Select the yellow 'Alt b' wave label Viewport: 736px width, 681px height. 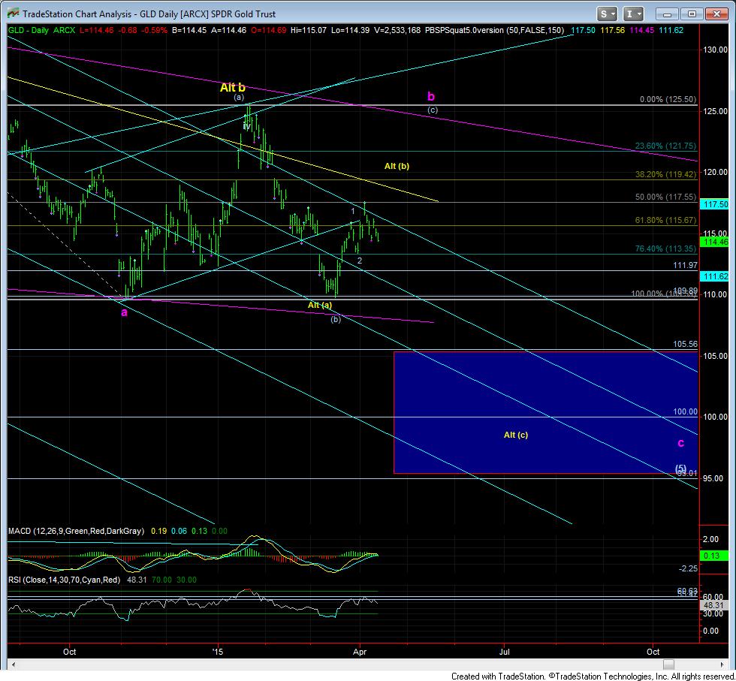[x=233, y=88]
